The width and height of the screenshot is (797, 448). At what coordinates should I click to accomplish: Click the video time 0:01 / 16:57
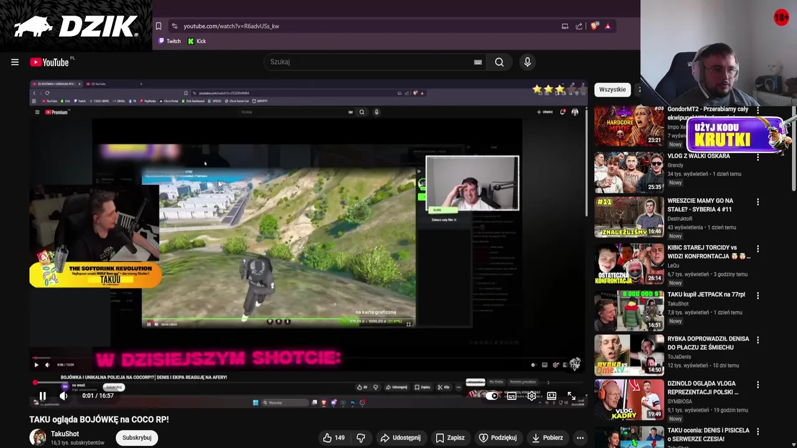(98, 396)
